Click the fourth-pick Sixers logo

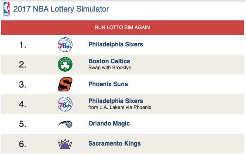(x=65, y=104)
